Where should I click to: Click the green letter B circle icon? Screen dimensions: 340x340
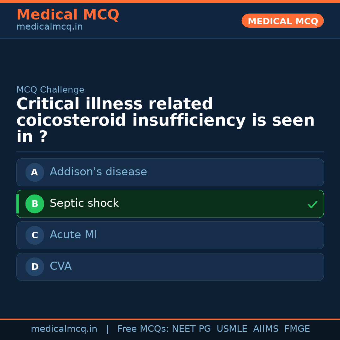tap(35, 204)
